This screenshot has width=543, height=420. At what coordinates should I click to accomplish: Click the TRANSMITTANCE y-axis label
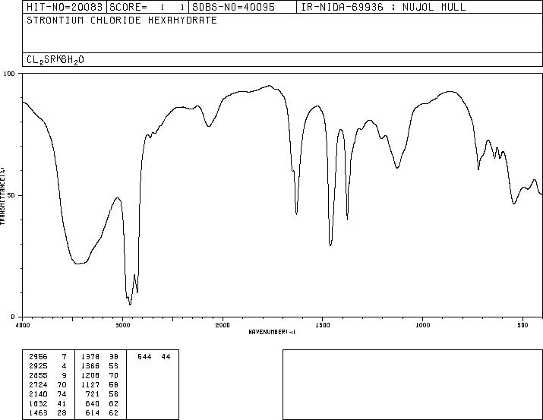pyautogui.click(x=2, y=195)
